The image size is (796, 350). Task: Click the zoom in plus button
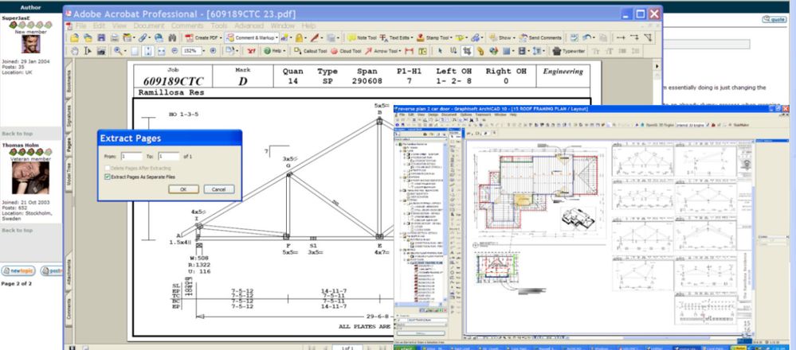tap(213, 51)
